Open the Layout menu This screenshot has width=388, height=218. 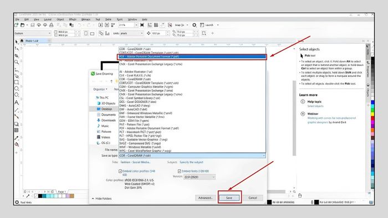48,19
